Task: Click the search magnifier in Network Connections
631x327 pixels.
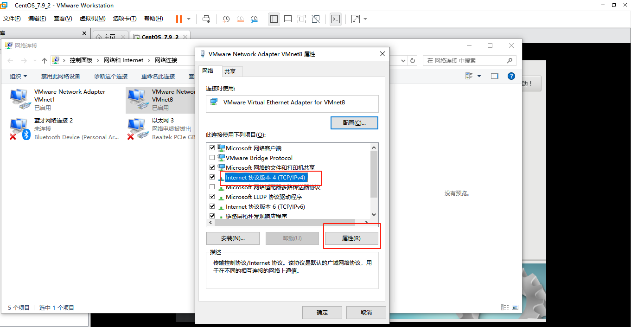Action: pyautogui.click(x=510, y=60)
